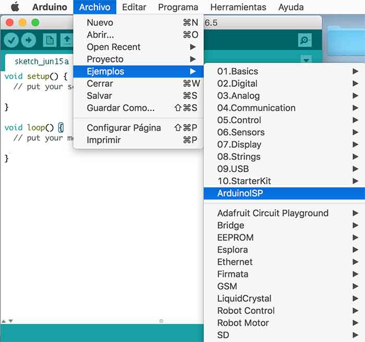Open the 09.USB examples submenu
Viewport: 365px width, 342px height.
click(x=284, y=169)
